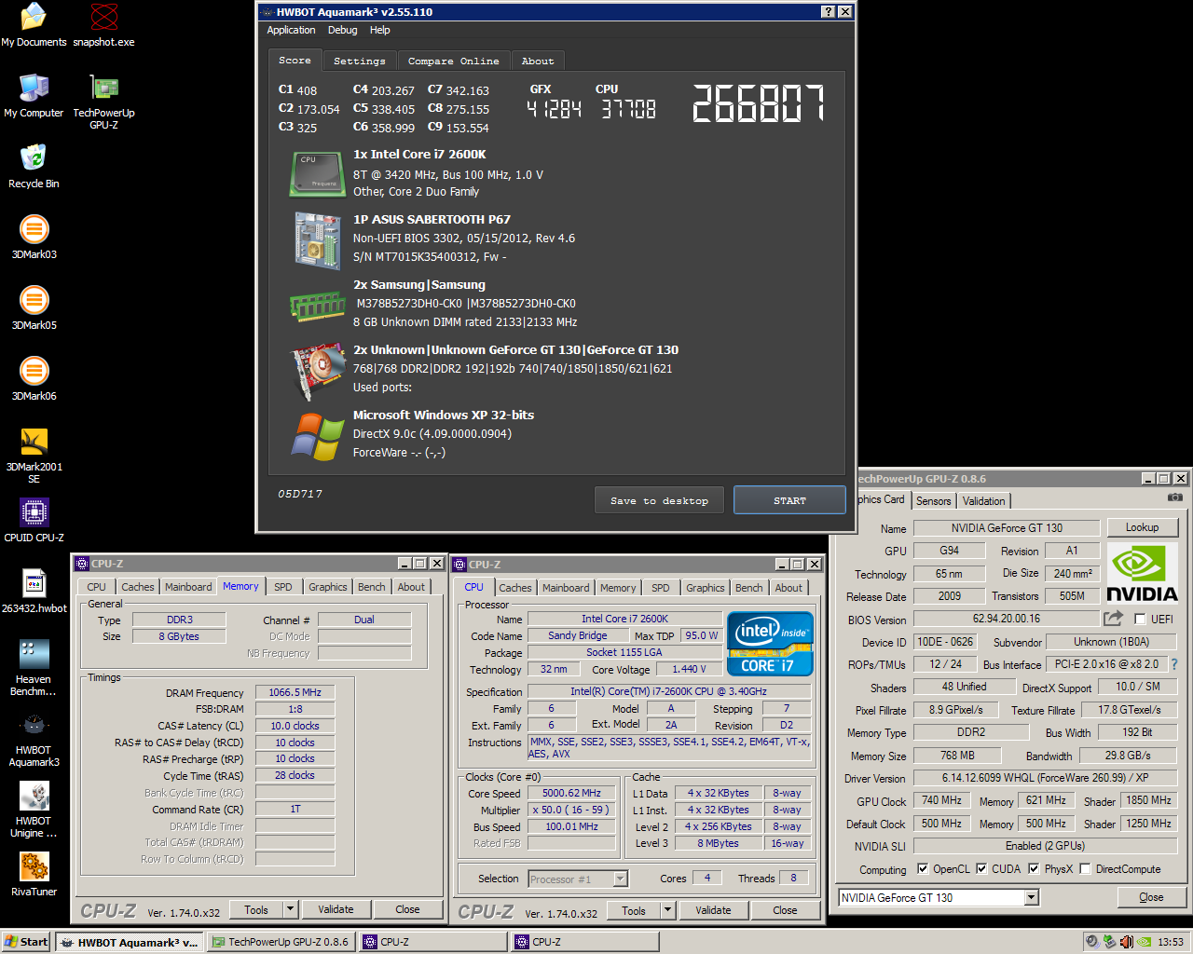The height and width of the screenshot is (954, 1193).
Task: Click the Close button in GPU-Z
Action: coord(1151,897)
